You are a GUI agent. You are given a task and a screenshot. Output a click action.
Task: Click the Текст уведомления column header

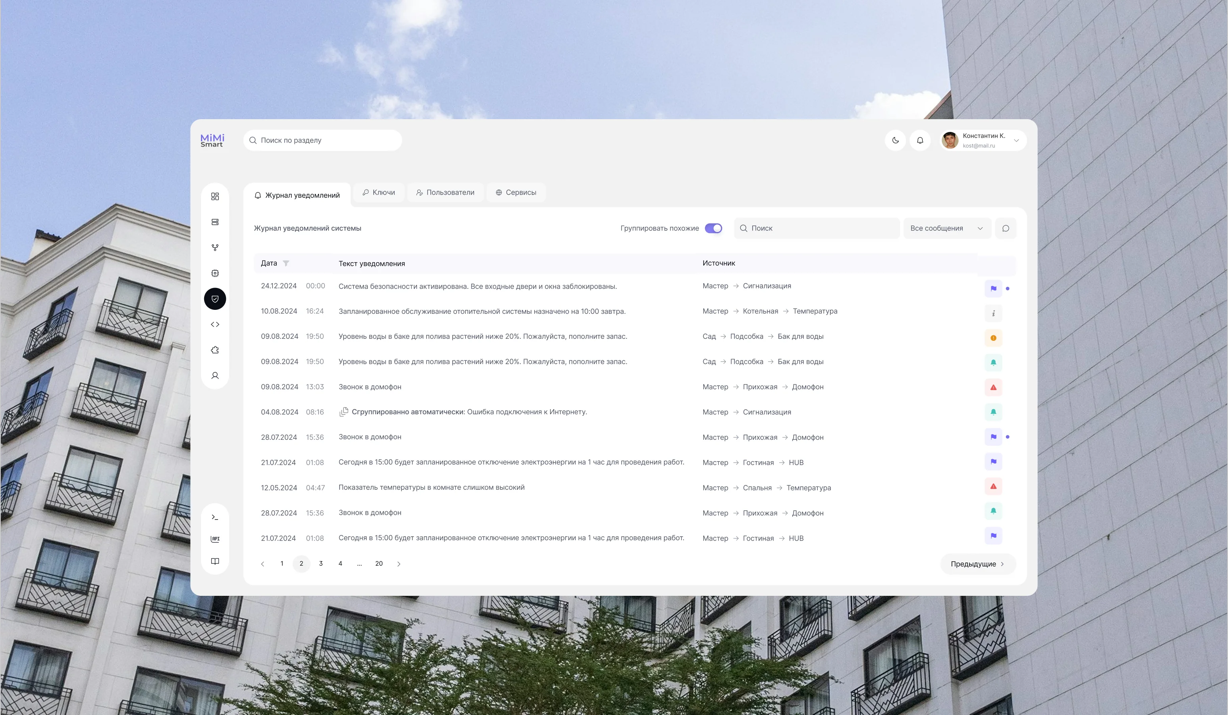372,264
